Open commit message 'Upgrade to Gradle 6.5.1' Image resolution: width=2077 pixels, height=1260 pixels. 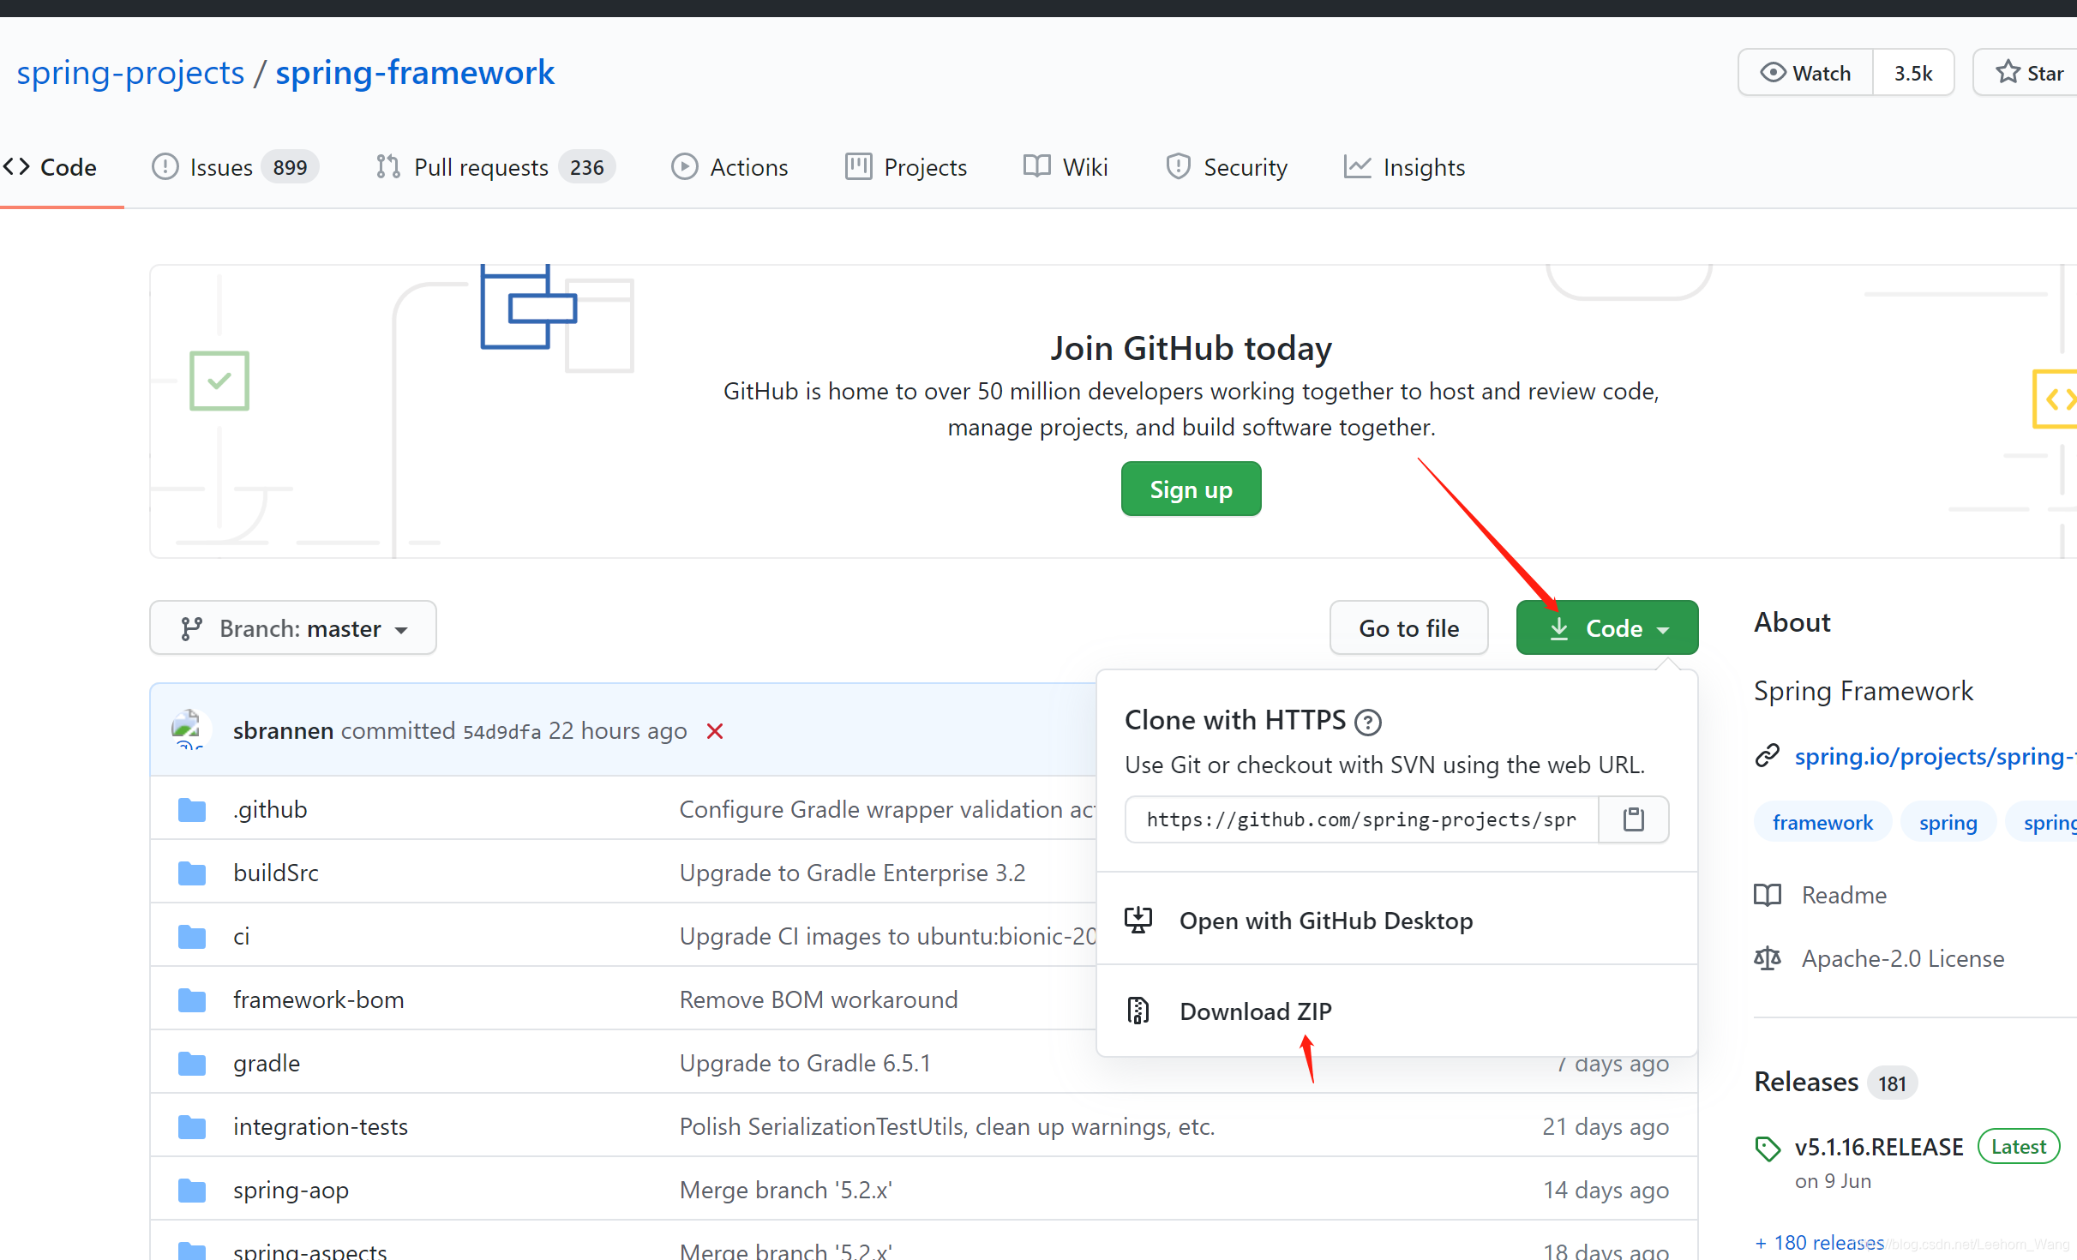tap(805, 1064)
